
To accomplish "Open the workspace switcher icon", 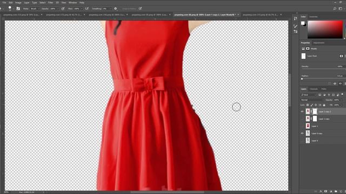I will (341, 9).
